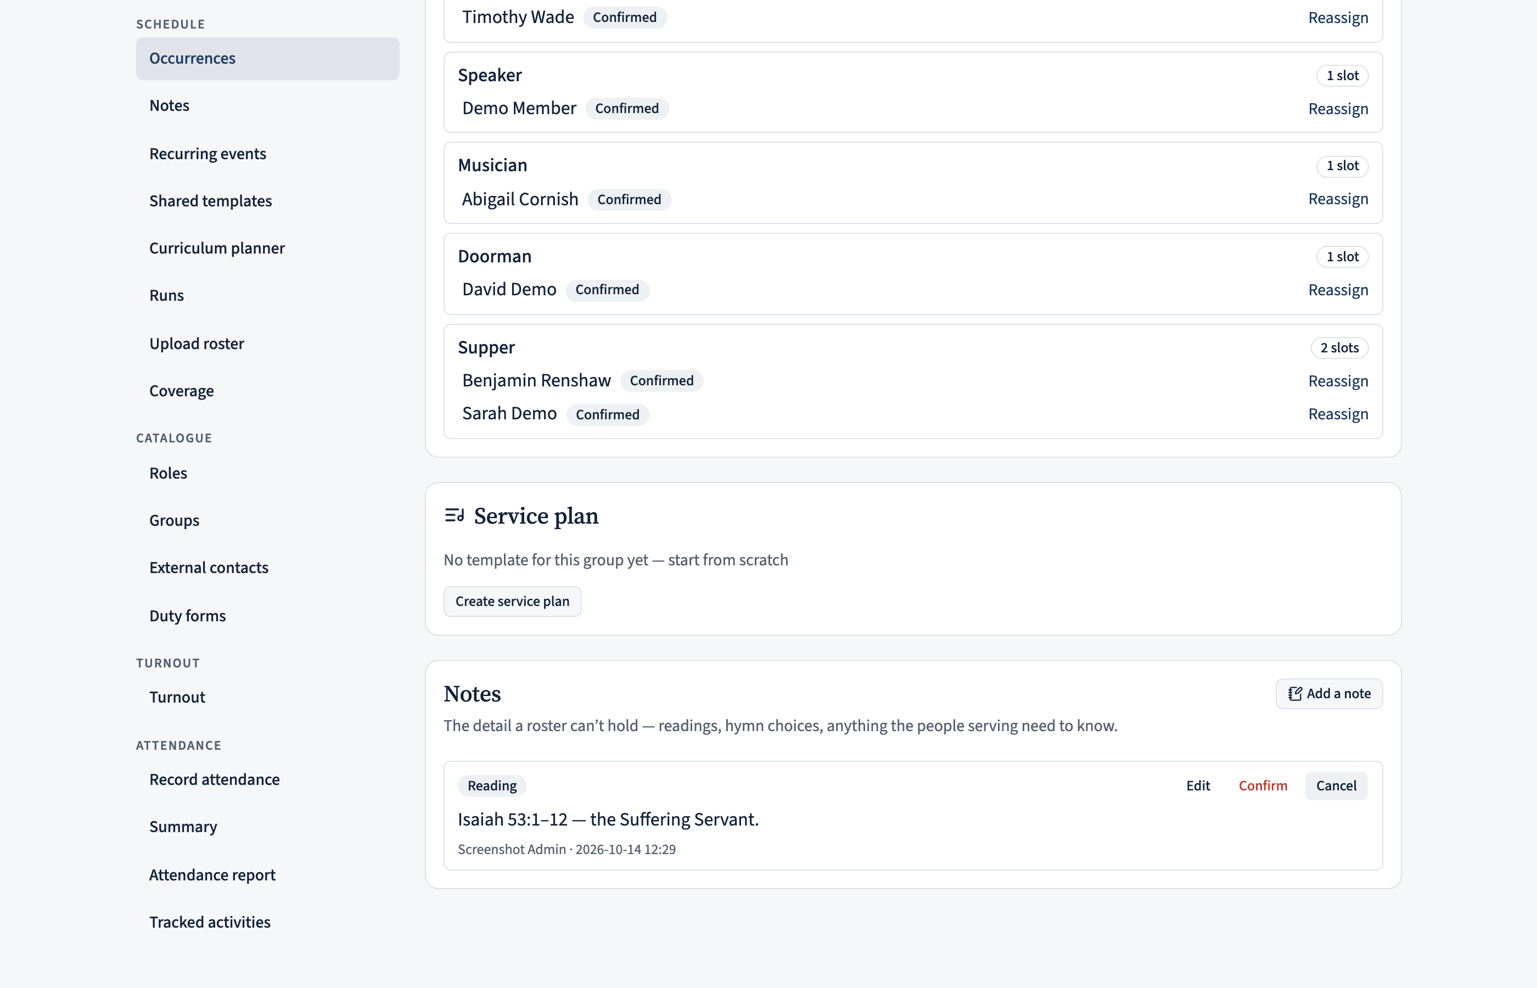Open Roles under Catalogue
This screenshot has height=988, width=1537.
(267, 474)
